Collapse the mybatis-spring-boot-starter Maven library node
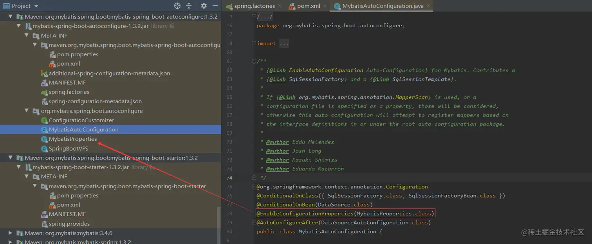Image resolution: width=592 pixels, height=244 pixels. click(11, 158)
